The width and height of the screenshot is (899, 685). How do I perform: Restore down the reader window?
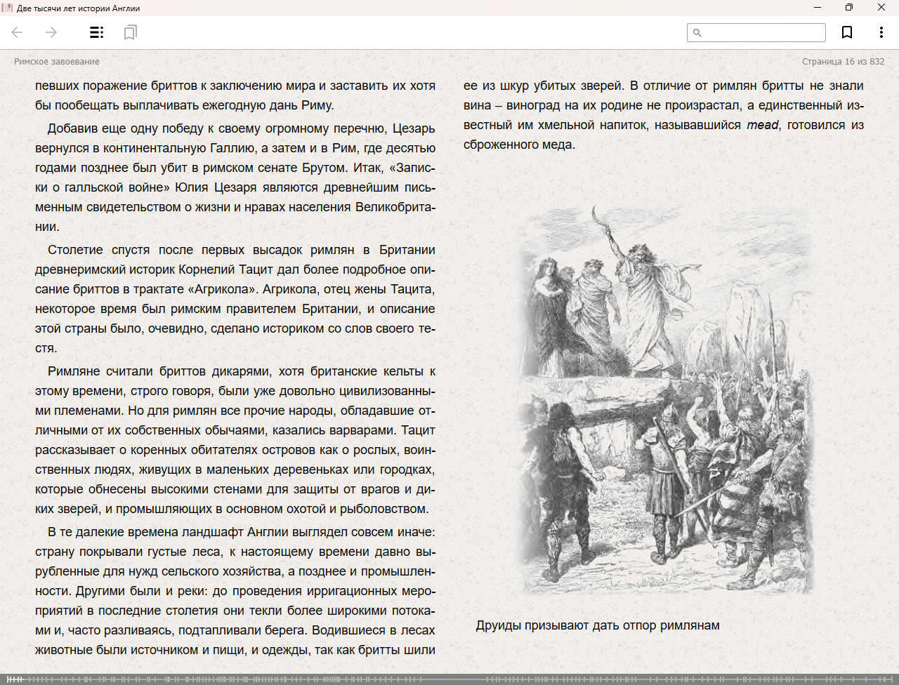pos(849,8)
